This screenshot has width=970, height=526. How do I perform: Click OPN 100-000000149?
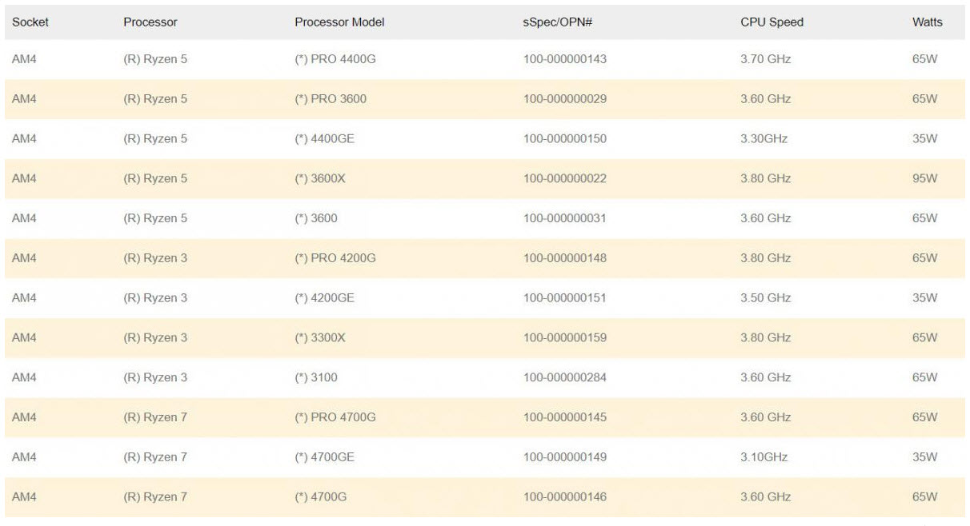tap(564, 457)
